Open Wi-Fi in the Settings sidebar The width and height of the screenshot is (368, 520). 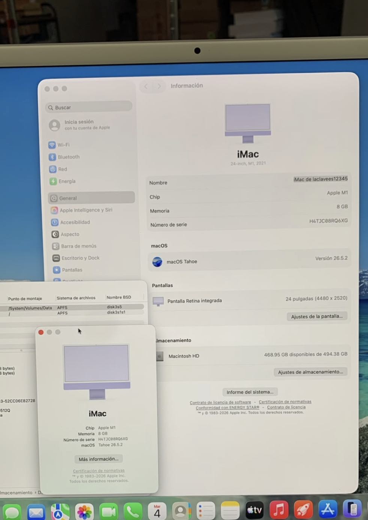coord(59,145)
